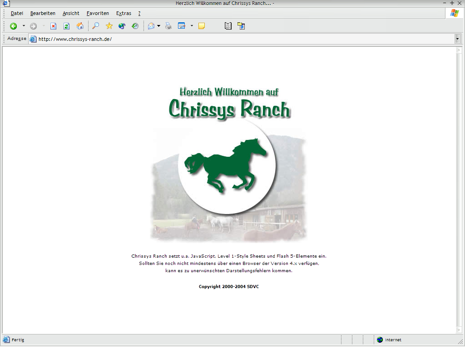Expand the Edit dropdown arrow
The width and height of the screenshot is (465, 349).
tap(192, 26)
